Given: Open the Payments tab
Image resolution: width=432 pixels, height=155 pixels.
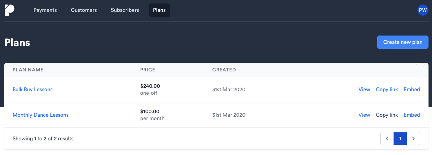Looking at the screenshot, I should click(x=45, y=10).
